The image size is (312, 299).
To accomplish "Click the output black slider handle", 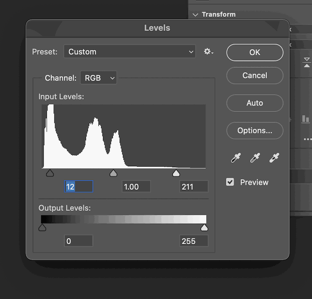I will [x=42, y=228].
